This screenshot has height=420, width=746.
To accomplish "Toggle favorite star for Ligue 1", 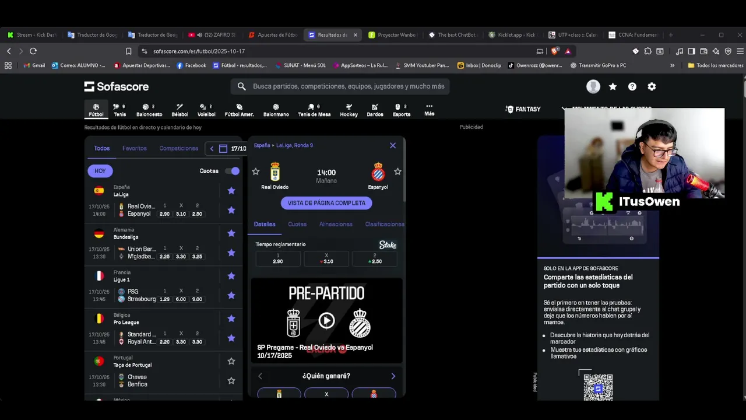I will [231, 276].
